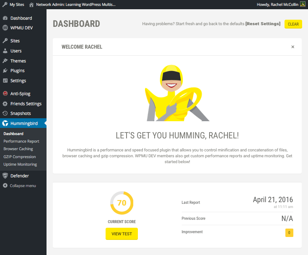Image resolution: width=308 pixels, height=255 pixels.
Task: Click the Reset Settings link
Action: point(263,24)
